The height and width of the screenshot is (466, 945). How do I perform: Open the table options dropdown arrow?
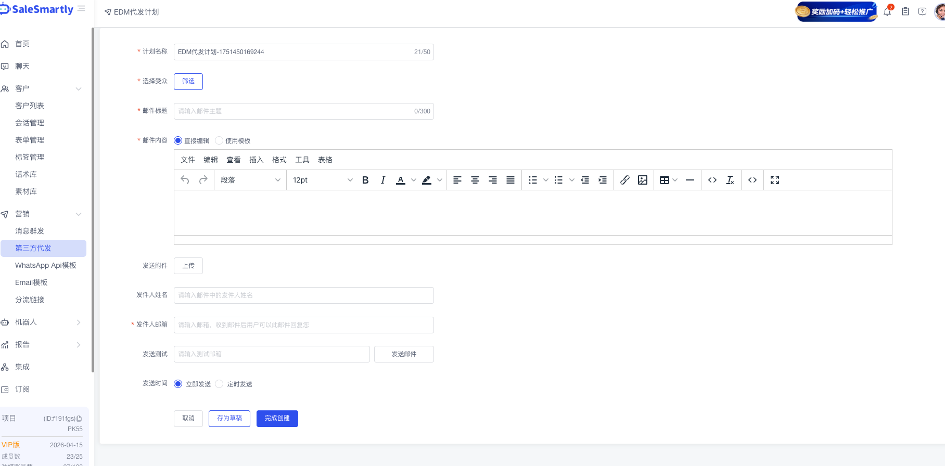(x=675, y=180)
